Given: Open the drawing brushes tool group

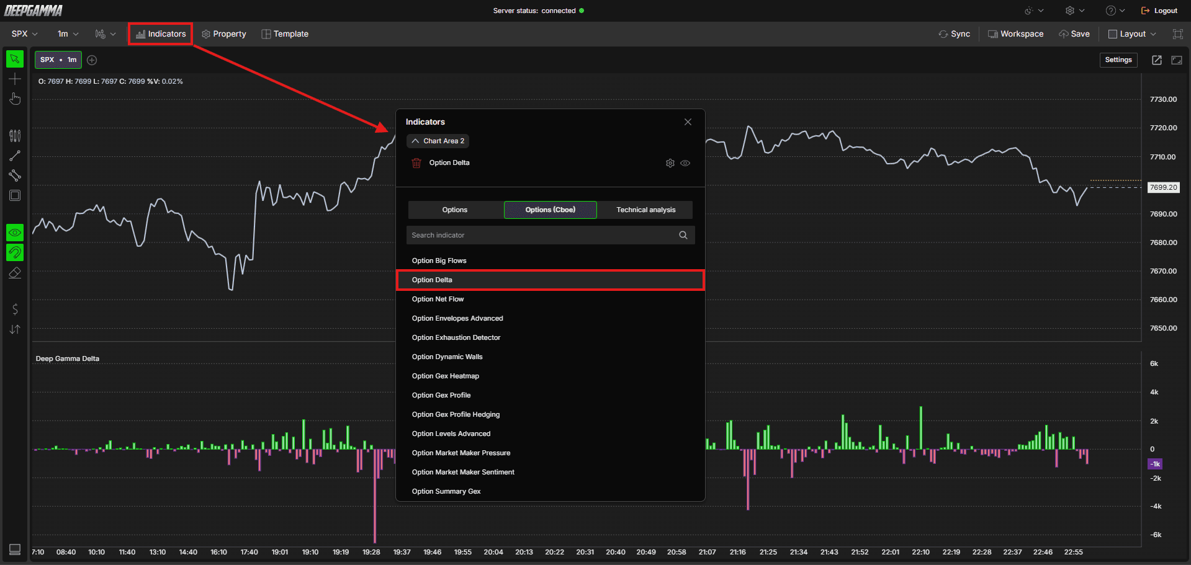Looking at the screenshot, I should 15,135.
